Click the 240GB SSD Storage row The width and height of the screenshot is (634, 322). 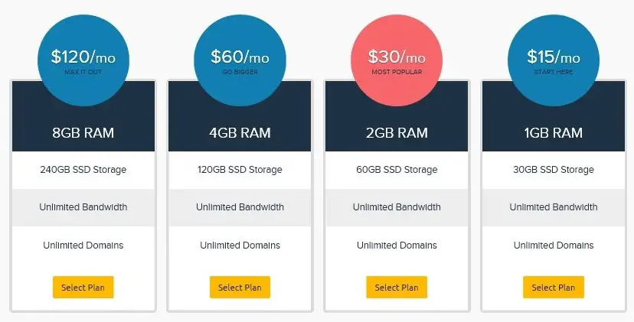tap(83, 170)
